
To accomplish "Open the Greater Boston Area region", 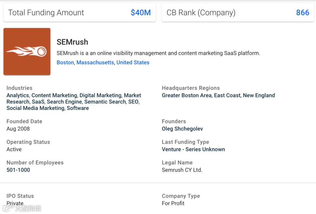I will click(x=187, y=95).
